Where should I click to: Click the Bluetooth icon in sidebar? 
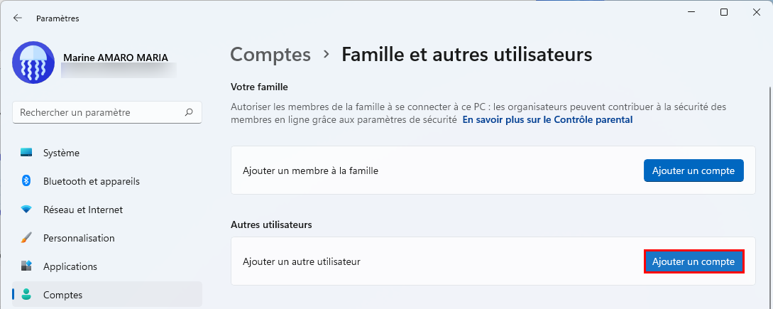pos(26,181)
